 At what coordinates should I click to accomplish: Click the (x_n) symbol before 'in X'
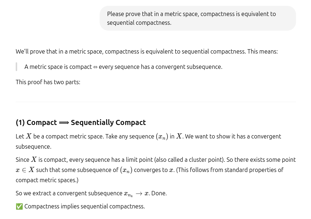[162, 137]
